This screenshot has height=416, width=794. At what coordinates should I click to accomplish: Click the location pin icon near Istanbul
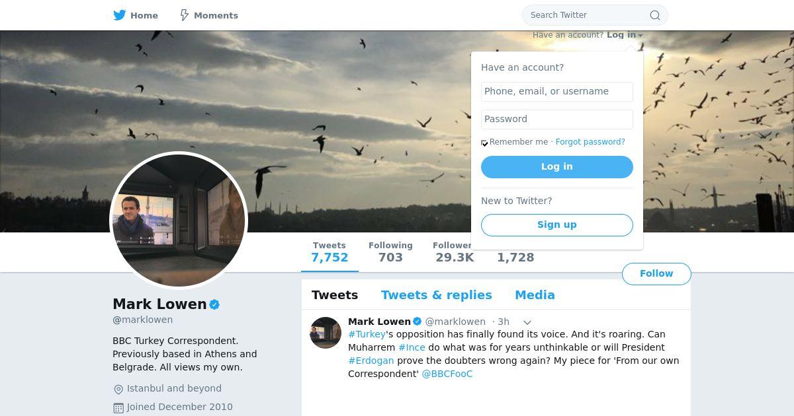[118, 390]
